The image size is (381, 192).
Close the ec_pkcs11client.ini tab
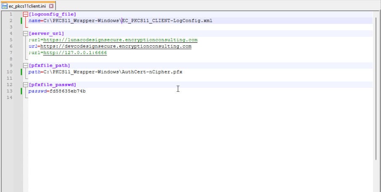pyautogui.click(x=51, y=6)
